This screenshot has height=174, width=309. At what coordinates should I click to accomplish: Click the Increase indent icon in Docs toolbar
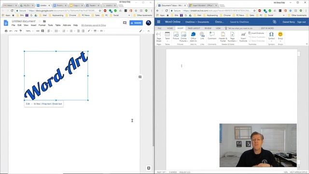tap(83, 31)
